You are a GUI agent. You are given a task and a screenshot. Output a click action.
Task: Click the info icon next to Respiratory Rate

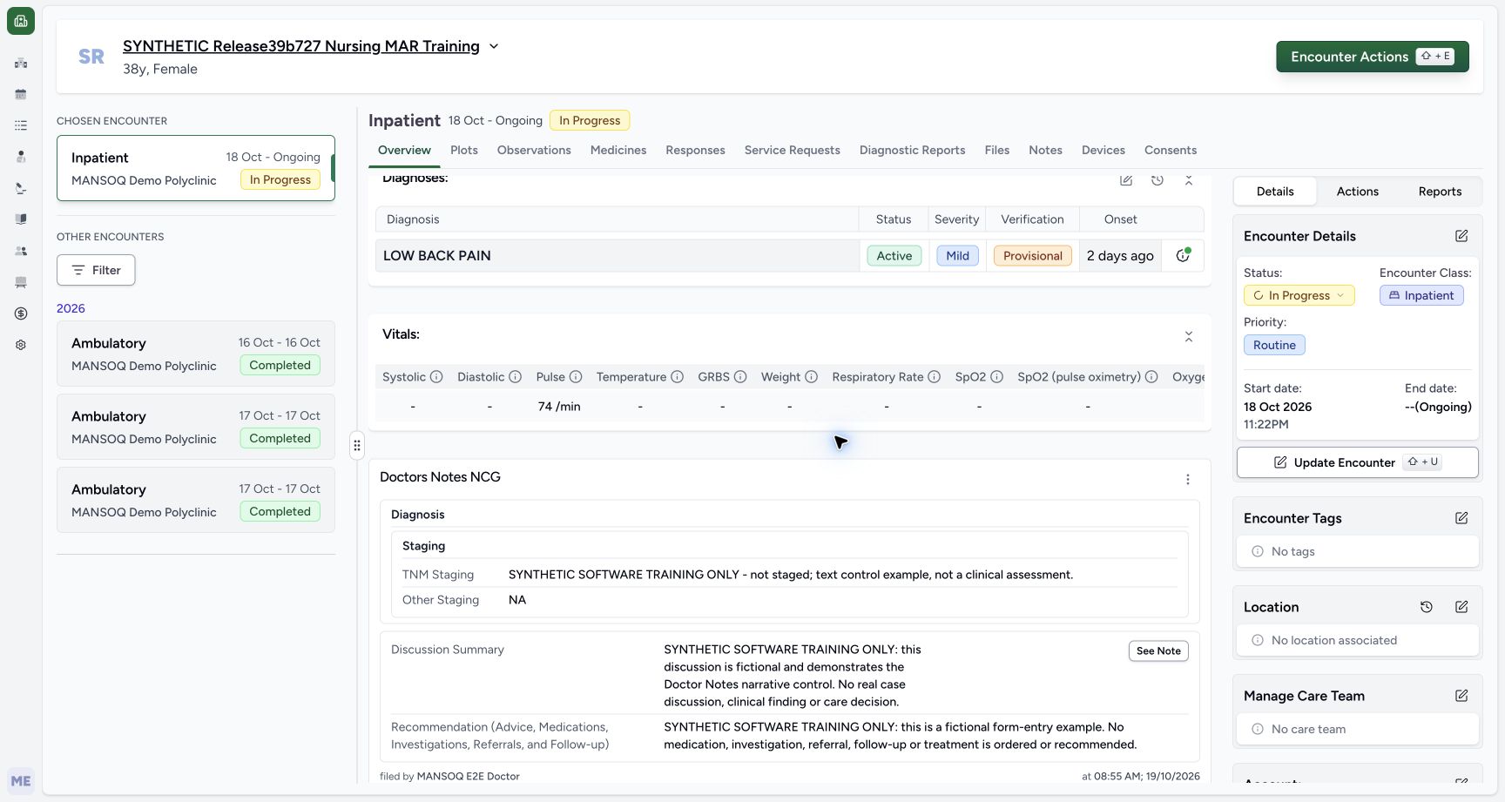click(x=934, y=377)
